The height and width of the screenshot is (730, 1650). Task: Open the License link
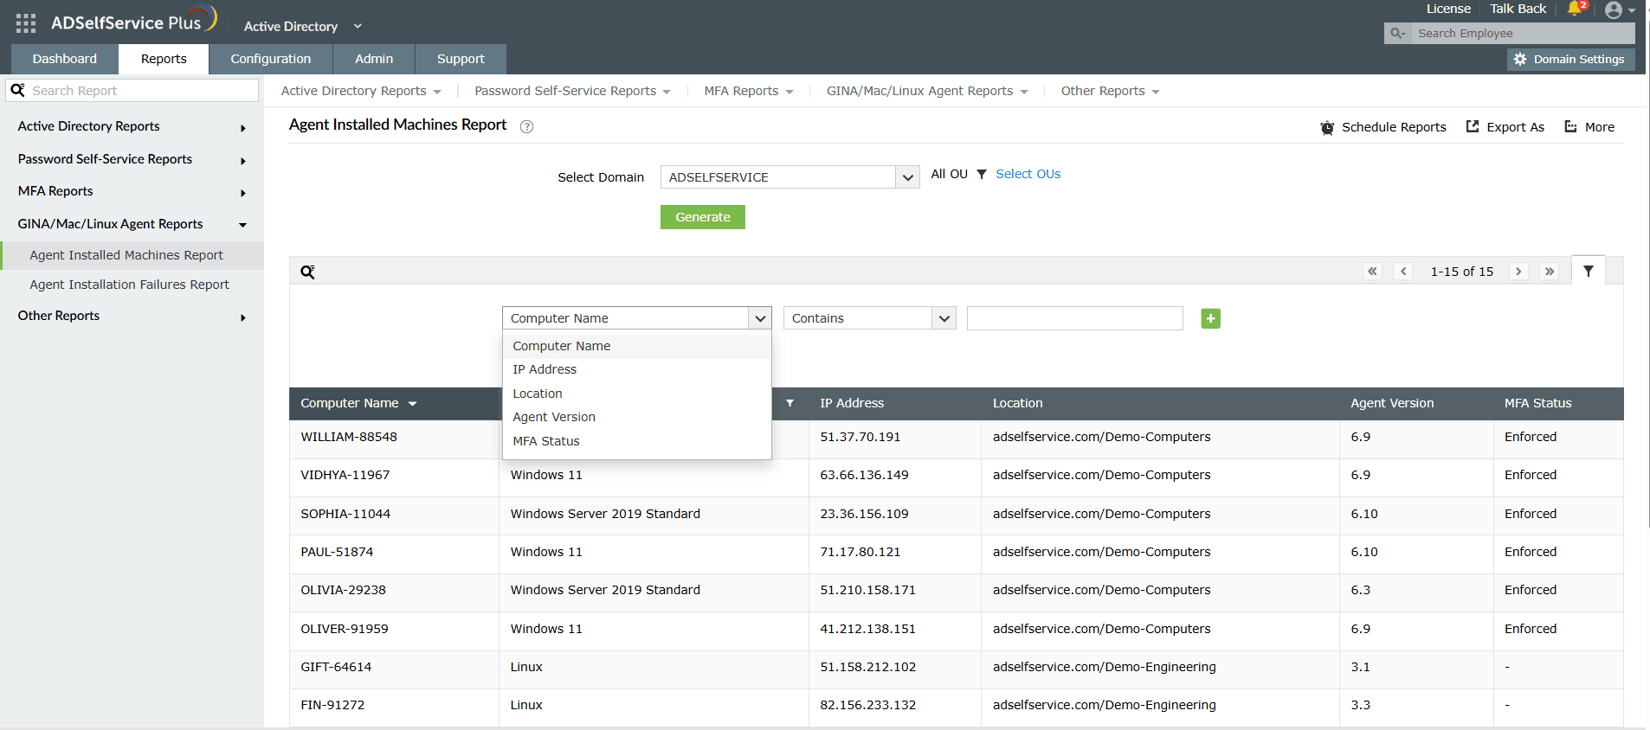pos(1448,9)
